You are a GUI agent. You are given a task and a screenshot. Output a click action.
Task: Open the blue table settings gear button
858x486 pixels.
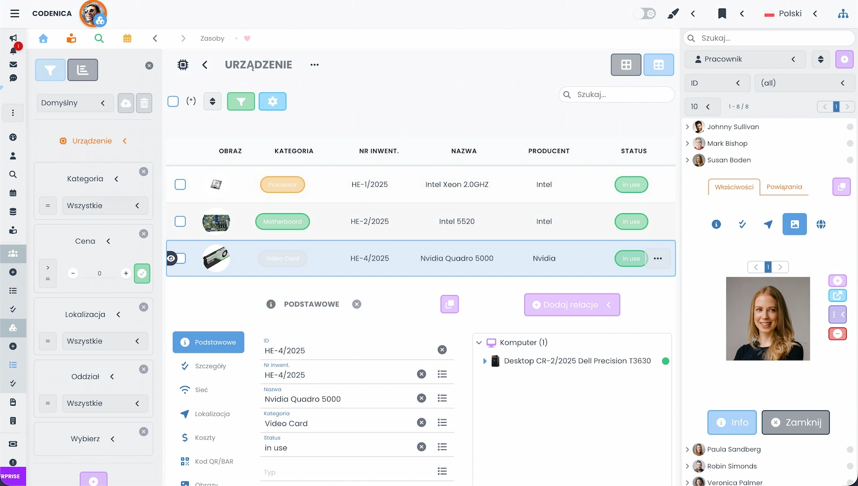(x=272, y=101)
